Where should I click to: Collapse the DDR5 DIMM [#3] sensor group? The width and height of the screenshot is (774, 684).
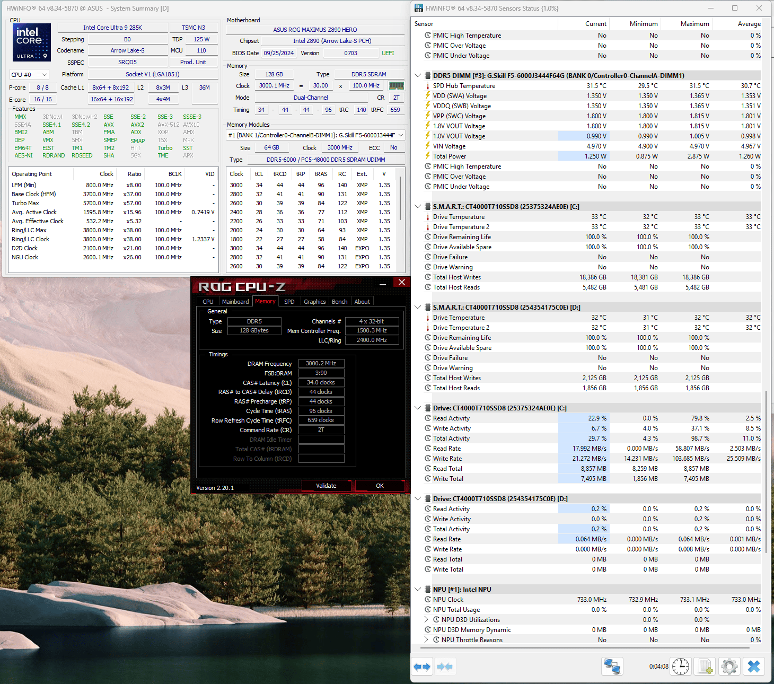tap(418, 76)
